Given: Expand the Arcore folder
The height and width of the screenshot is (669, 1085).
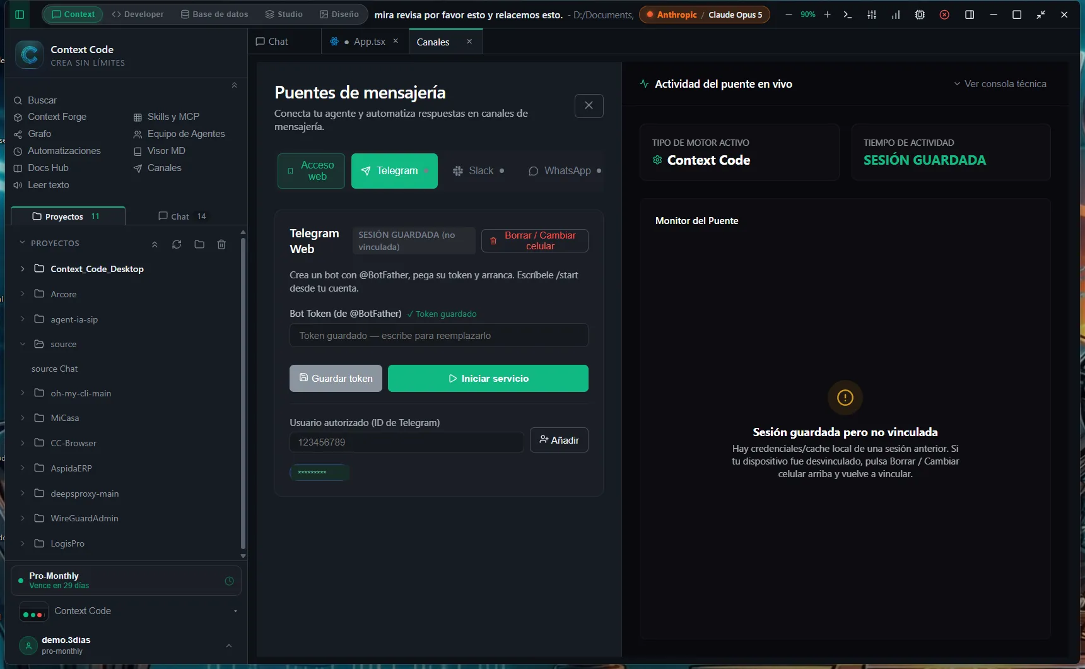Looking at the screenshot, I should [x=22, y=294].
